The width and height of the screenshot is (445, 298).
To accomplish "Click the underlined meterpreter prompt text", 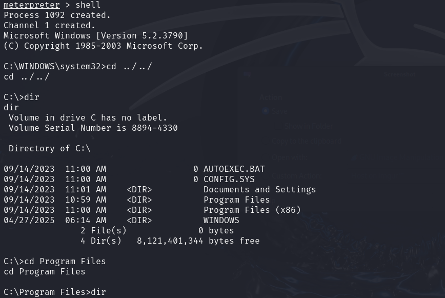I will pyautogui.click(x=31, y=5).
